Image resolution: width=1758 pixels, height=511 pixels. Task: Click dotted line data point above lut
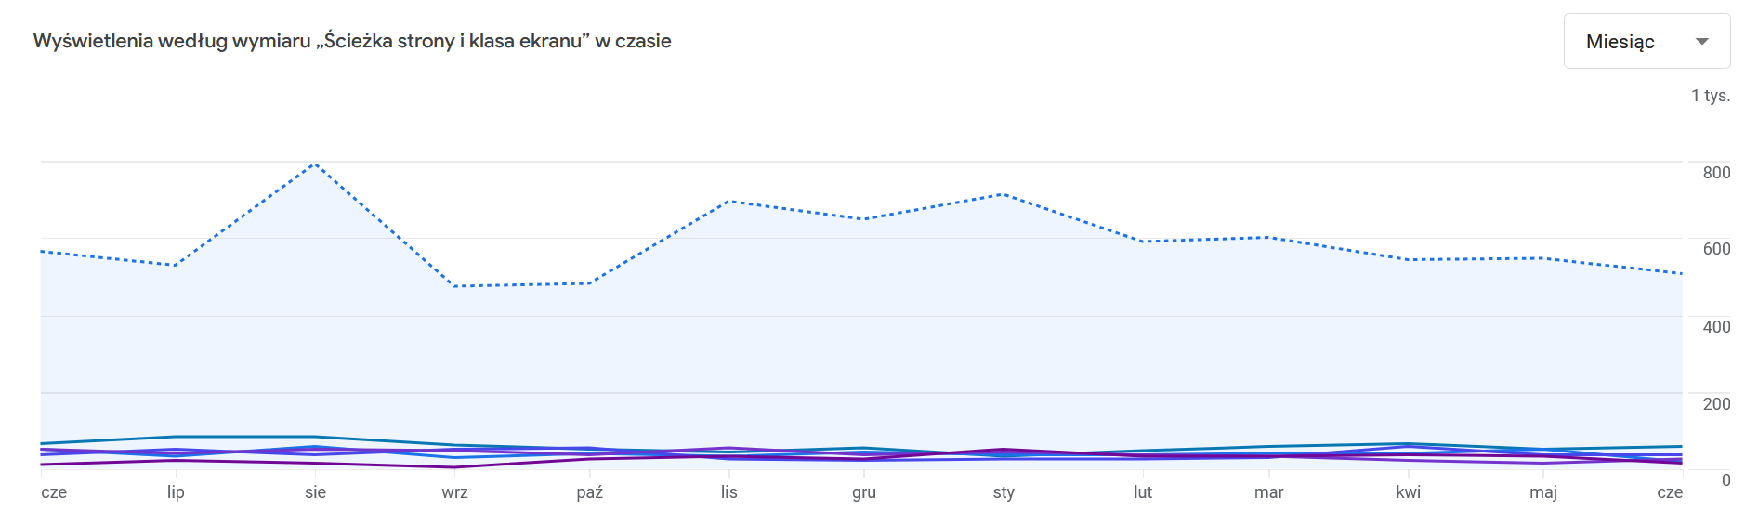click(x=1143, y=242)
